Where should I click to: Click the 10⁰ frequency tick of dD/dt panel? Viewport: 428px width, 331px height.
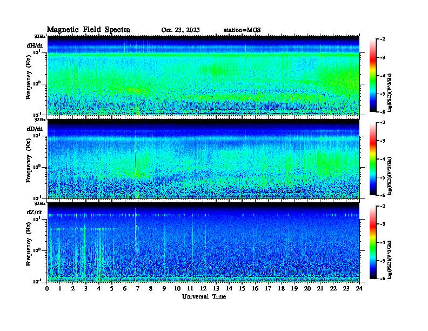tap(37, 167)
